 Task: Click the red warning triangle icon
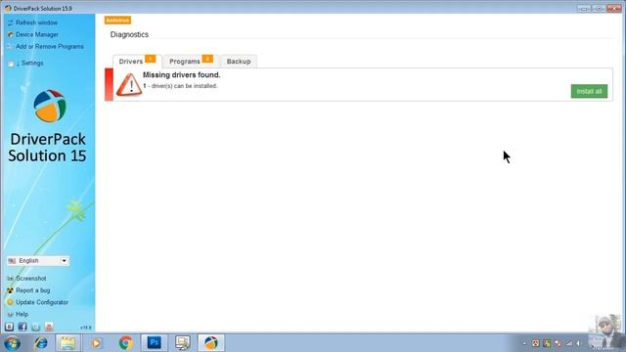129,85
